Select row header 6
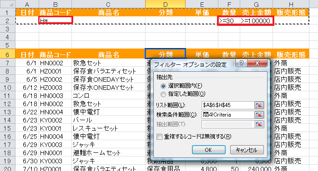This screenshot has height=171, width=318. click(x=7, y=54)
